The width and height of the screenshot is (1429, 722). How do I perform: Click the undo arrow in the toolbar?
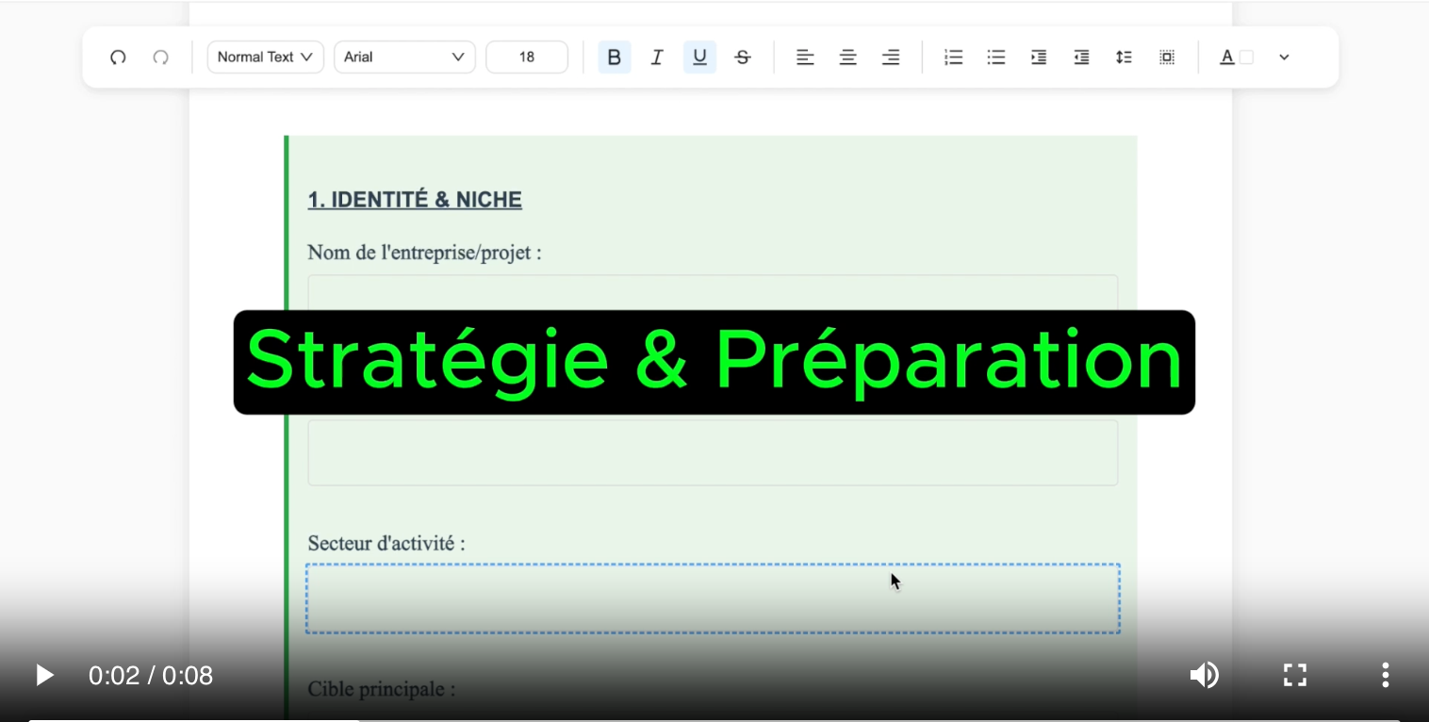118,57
